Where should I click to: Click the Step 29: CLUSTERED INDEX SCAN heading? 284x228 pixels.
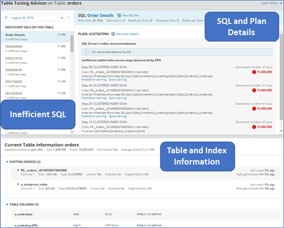pos(104,104)
